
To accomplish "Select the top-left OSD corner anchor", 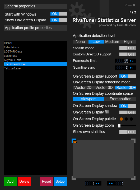I will point(74,141).
